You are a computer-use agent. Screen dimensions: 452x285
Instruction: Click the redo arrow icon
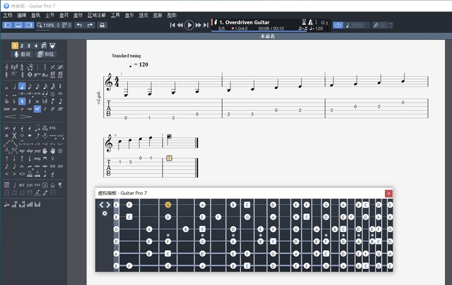coord(90,25)
